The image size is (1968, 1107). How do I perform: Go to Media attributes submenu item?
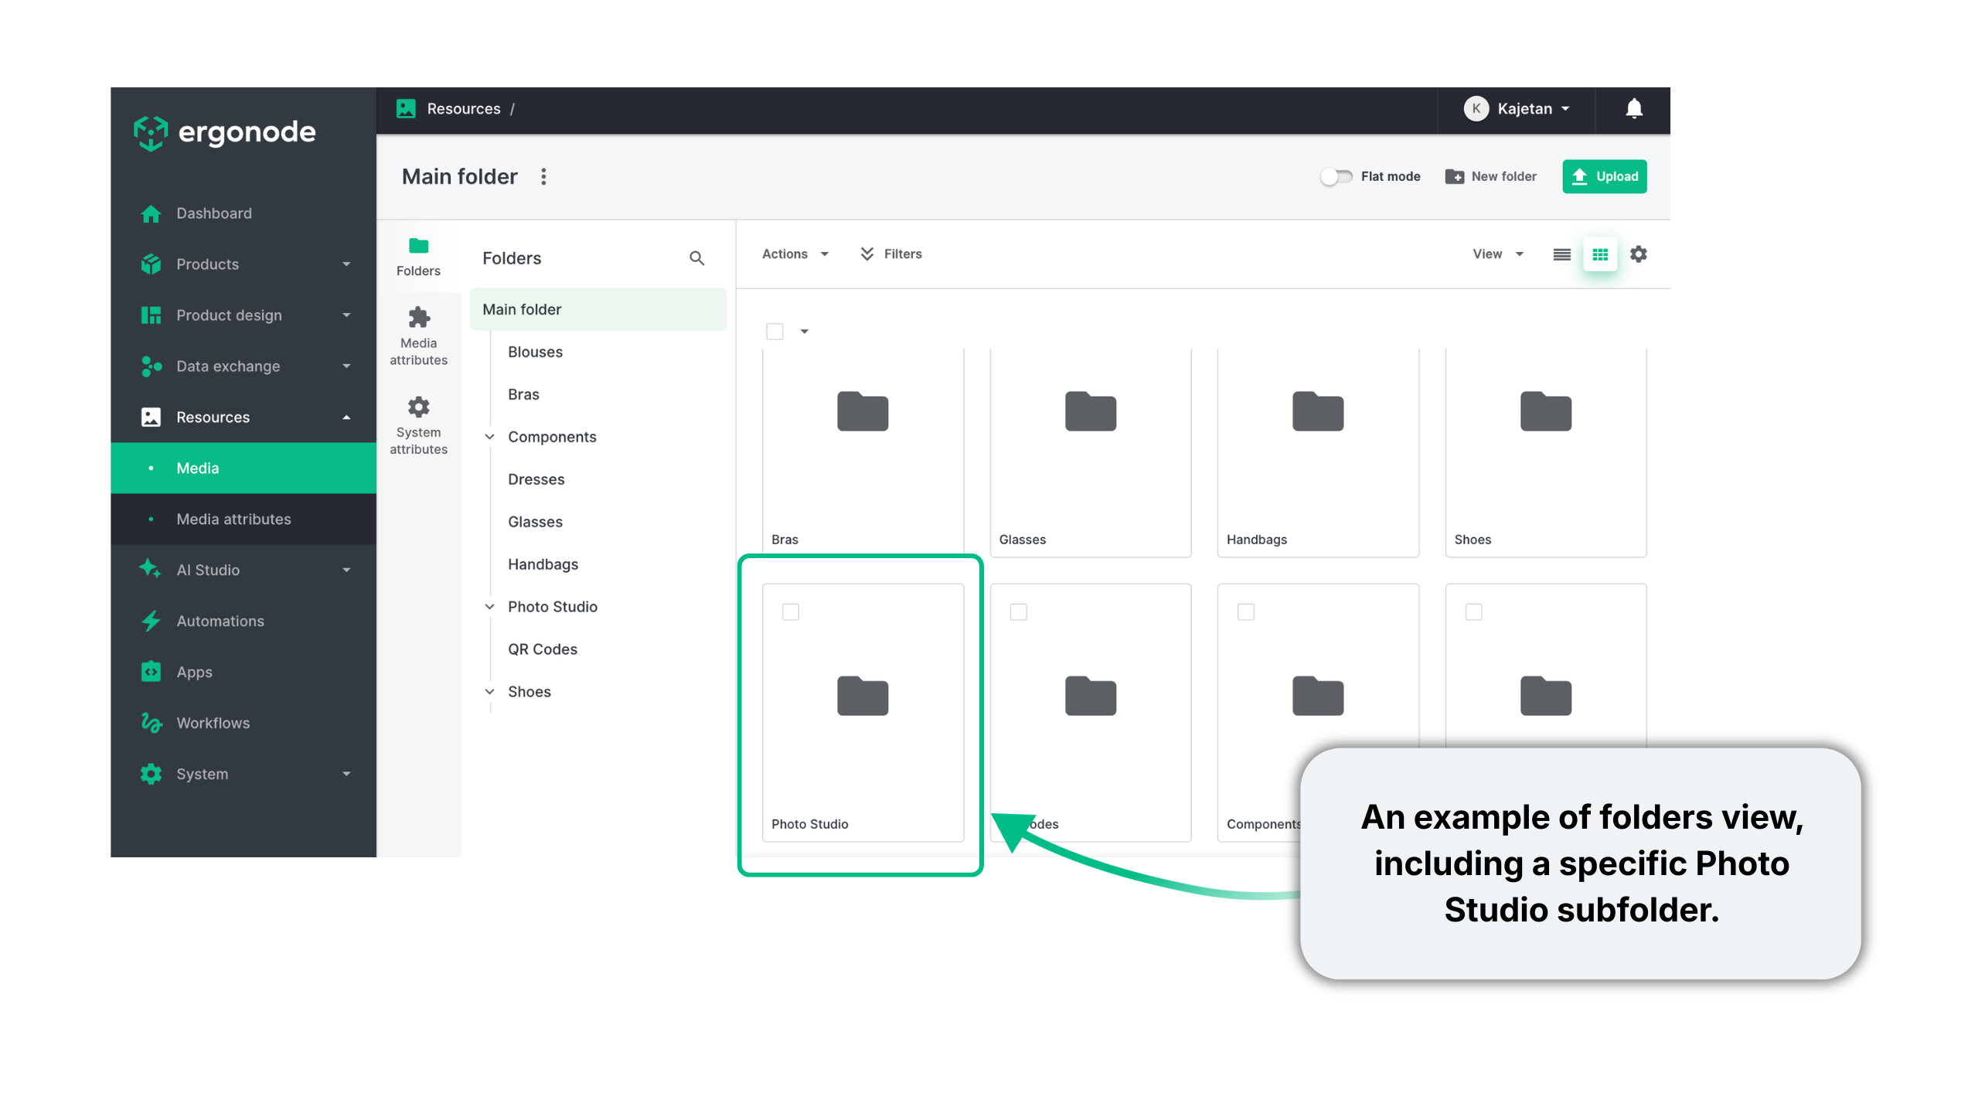click(x=243, y=519)
